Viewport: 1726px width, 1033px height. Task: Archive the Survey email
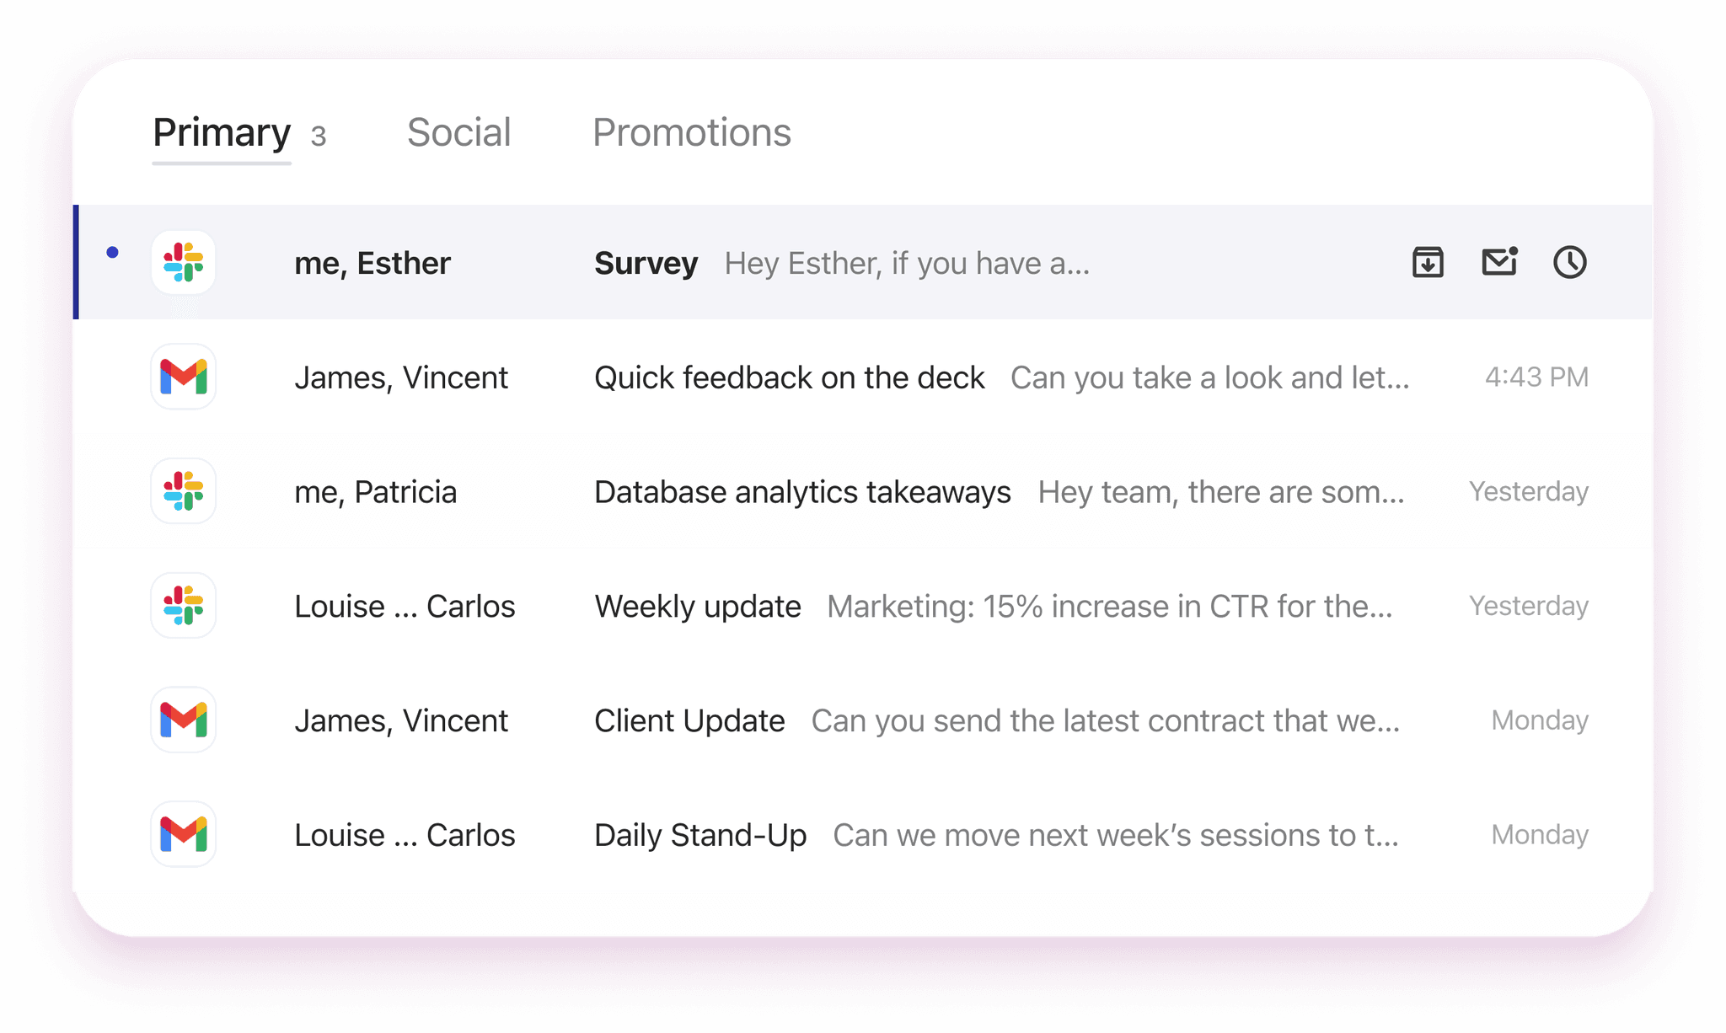pos(1428,262)
